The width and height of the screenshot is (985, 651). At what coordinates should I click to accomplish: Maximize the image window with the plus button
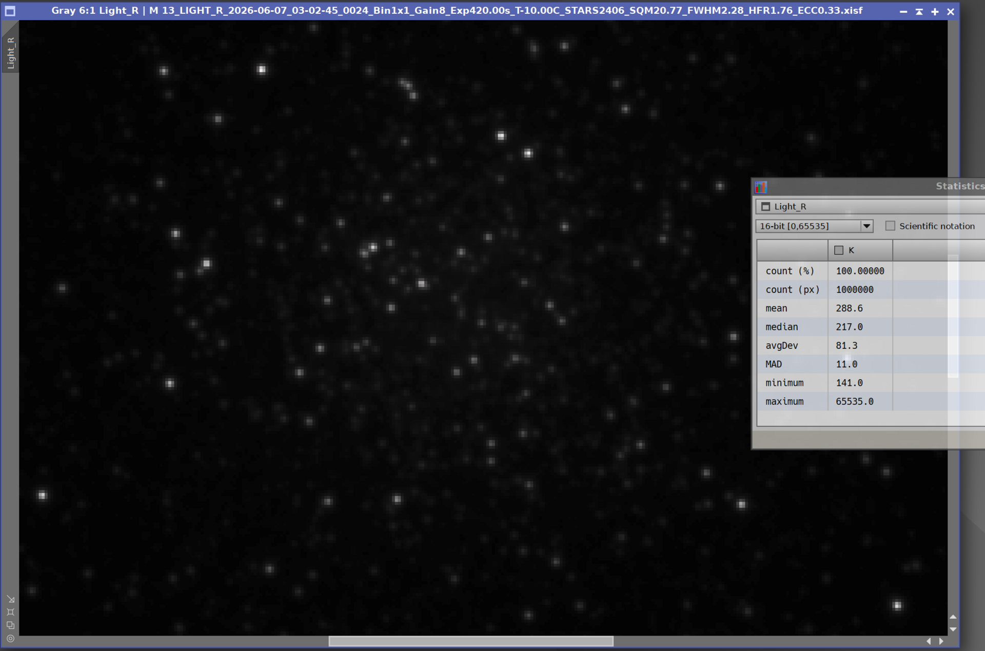click(x=935, y=11)
